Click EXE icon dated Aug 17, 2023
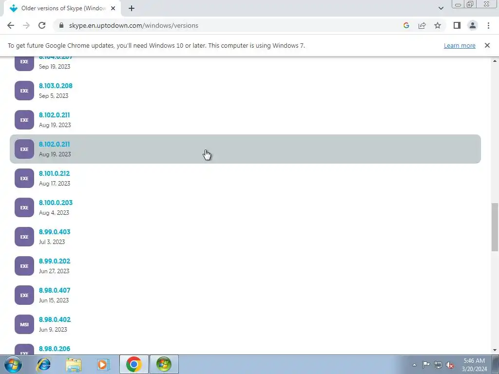Screen dimensions: 499x374 point(24,178)
